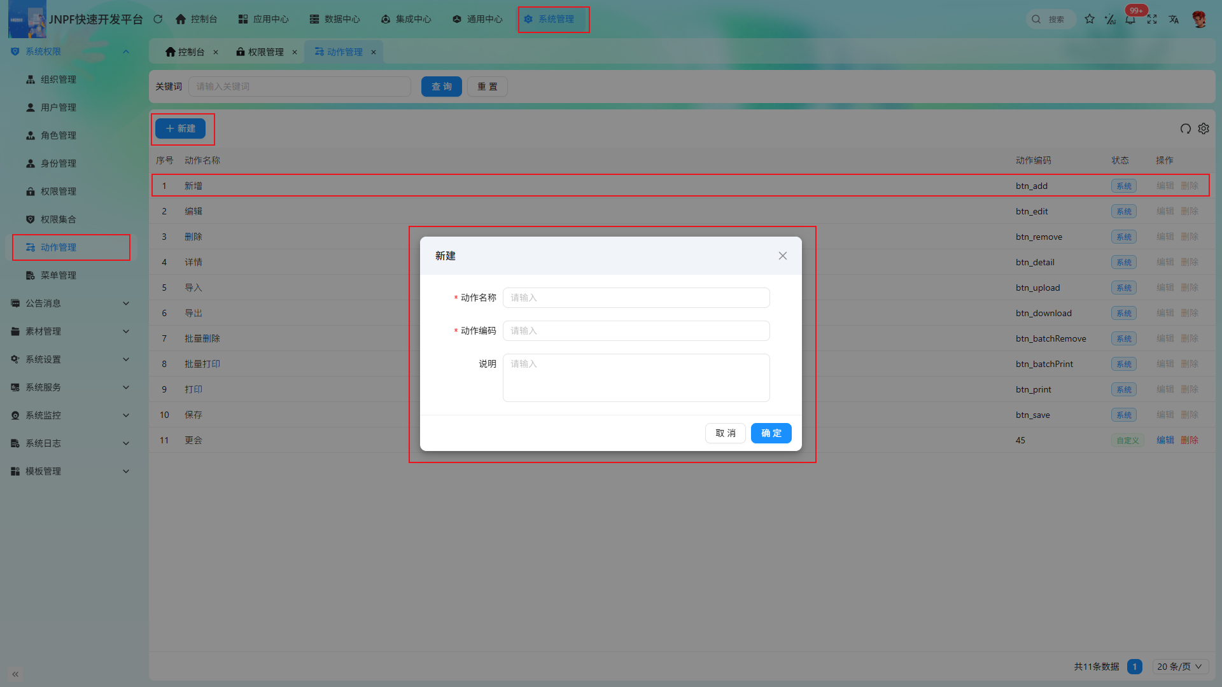
Task: Click the 自定义 status tag
Action: (1128, 440)
